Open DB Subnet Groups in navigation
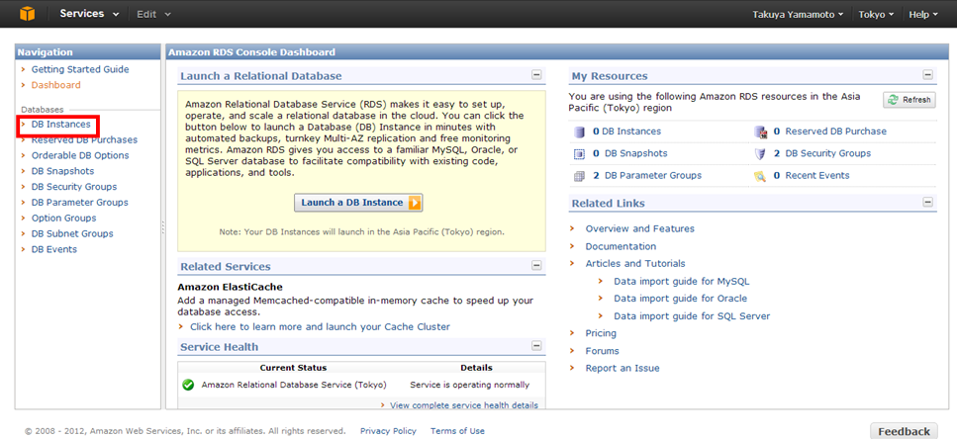Screen dimensions: 957x439 pos(72,234)
